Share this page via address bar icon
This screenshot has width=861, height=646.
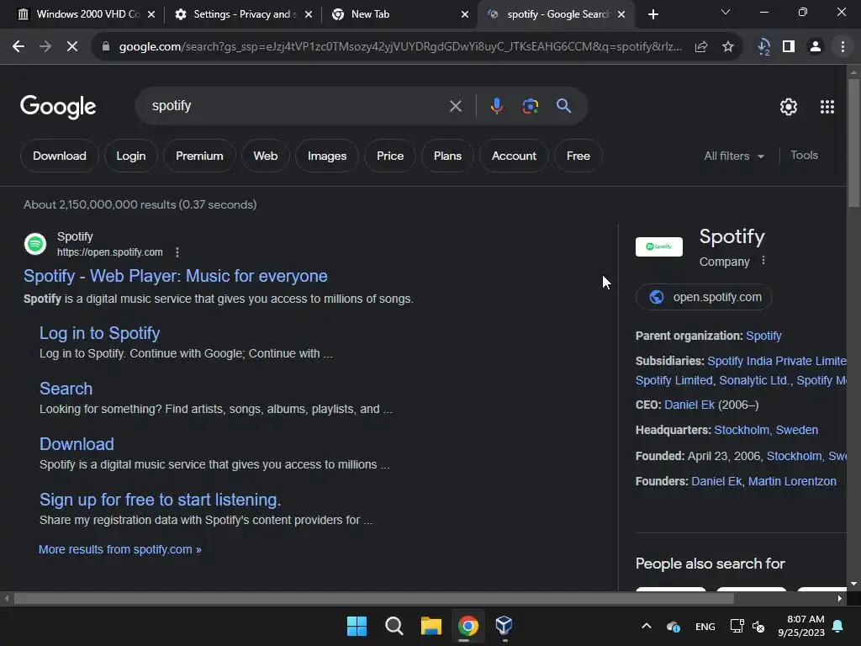point(700,47)
